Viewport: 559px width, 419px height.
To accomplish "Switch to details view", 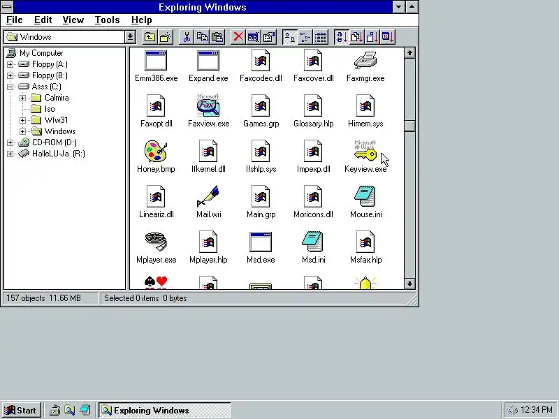I will [321, 37].
